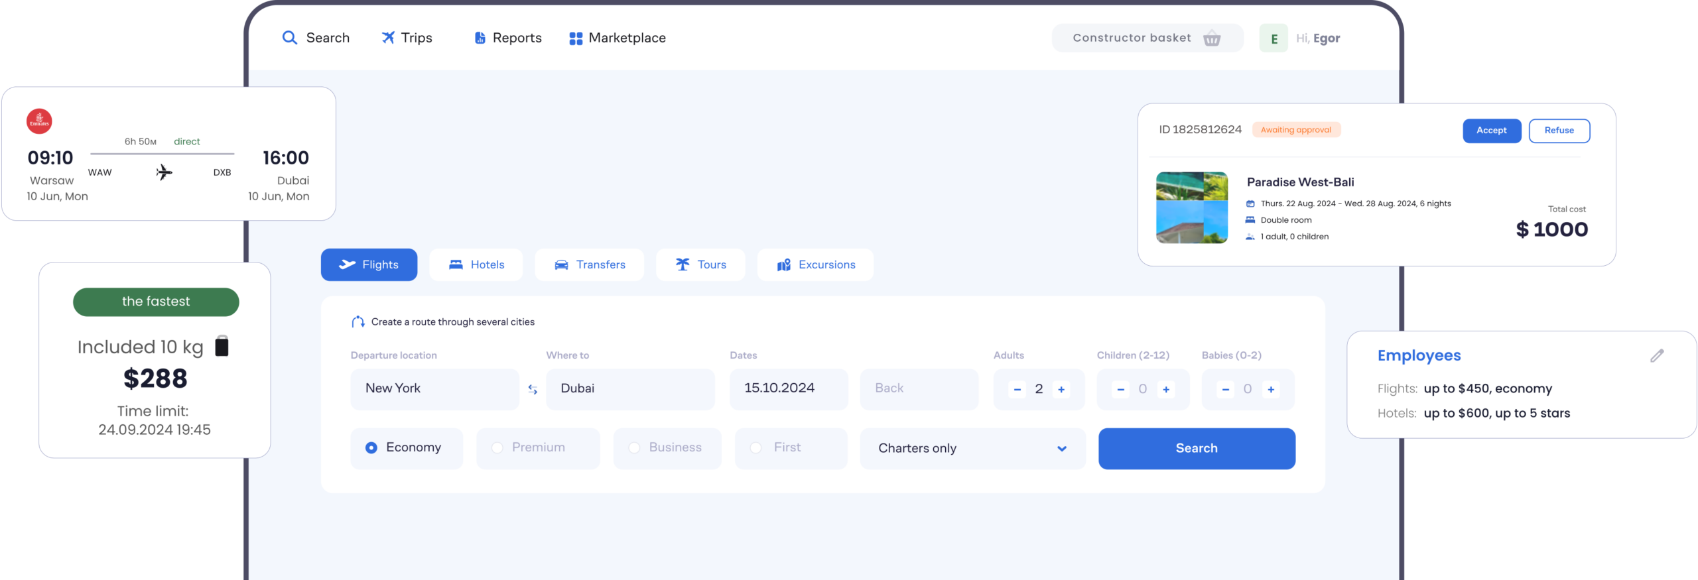Click the Marketplace grid icon

[x=576, y=38]
